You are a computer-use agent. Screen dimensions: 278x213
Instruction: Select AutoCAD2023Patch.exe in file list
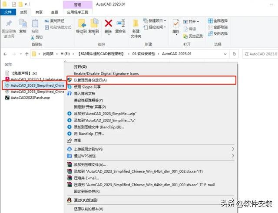pos(30,98)
